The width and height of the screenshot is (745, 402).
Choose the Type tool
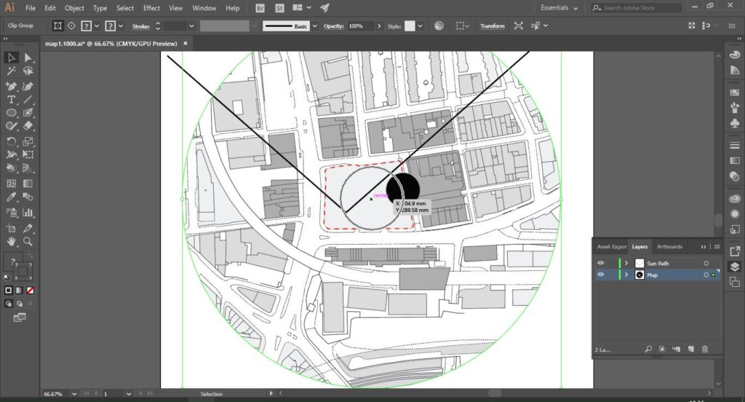[11, 100]
